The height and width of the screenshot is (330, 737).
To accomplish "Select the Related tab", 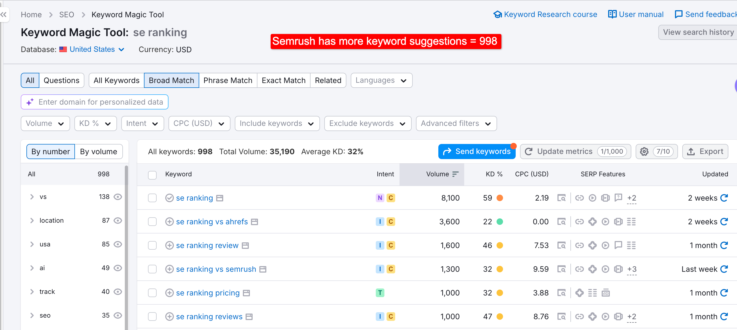I will pyautogui.click(x=328, y=80).
